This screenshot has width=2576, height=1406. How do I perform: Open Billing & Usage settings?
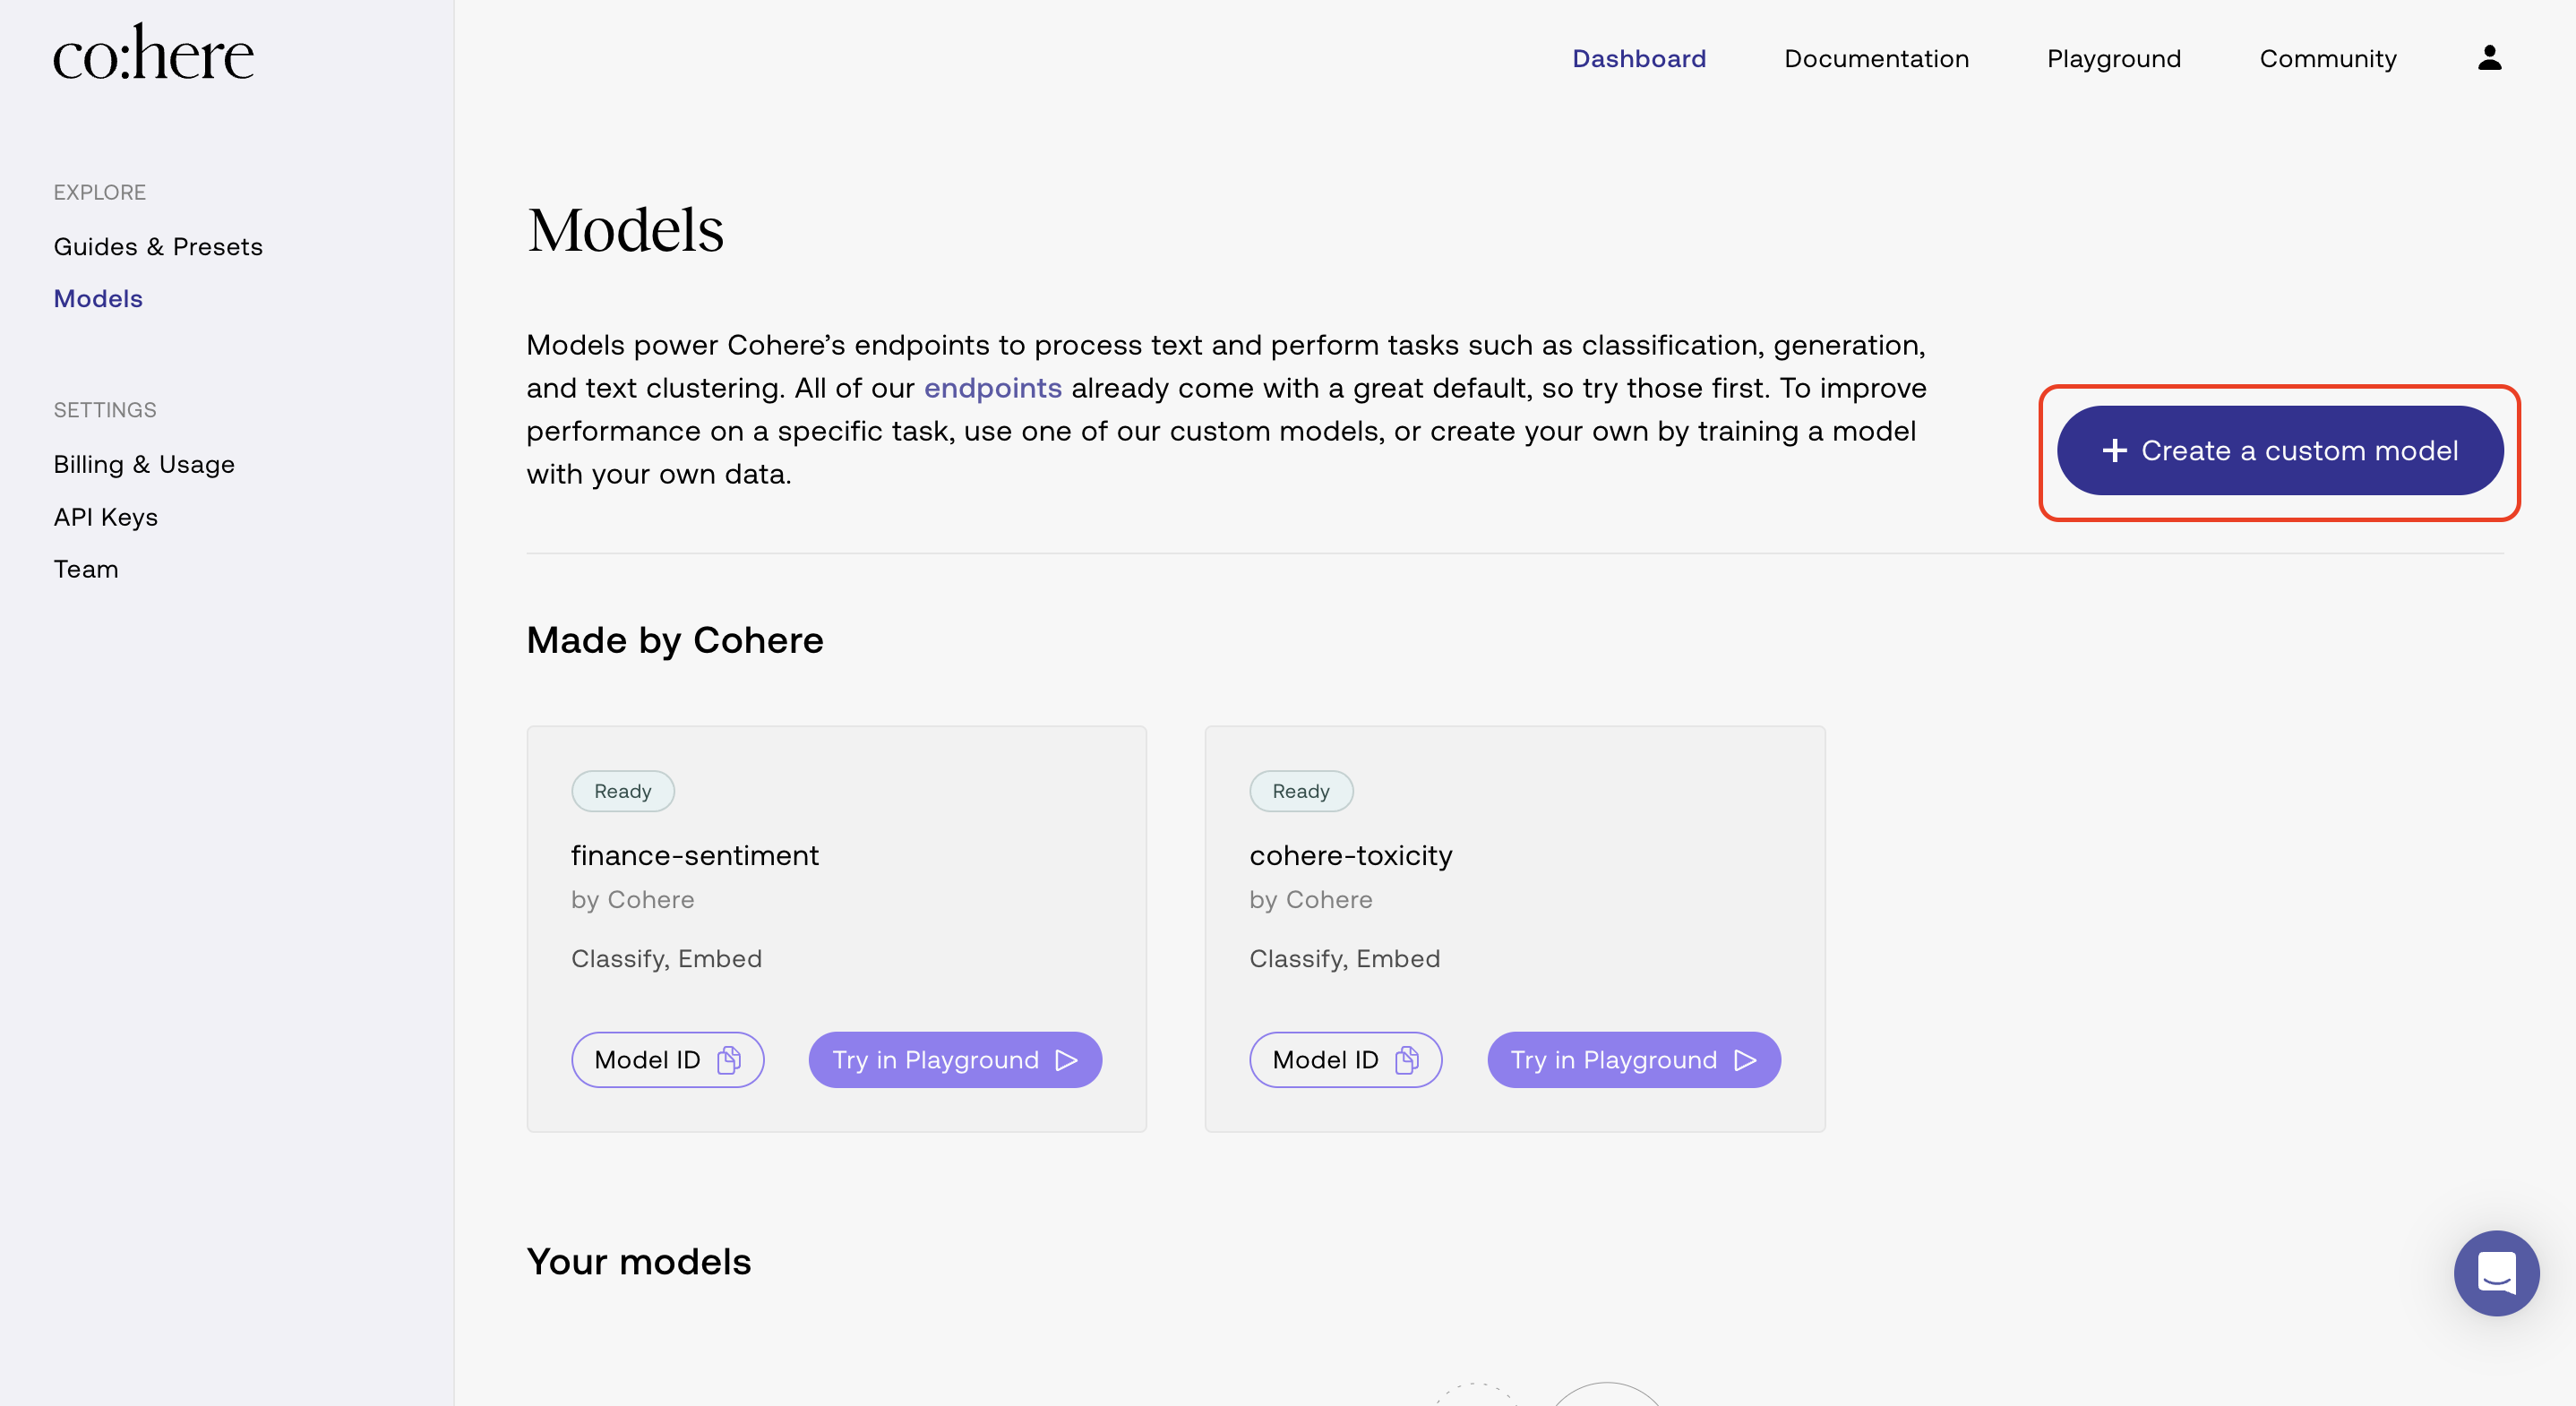(144, 465)
